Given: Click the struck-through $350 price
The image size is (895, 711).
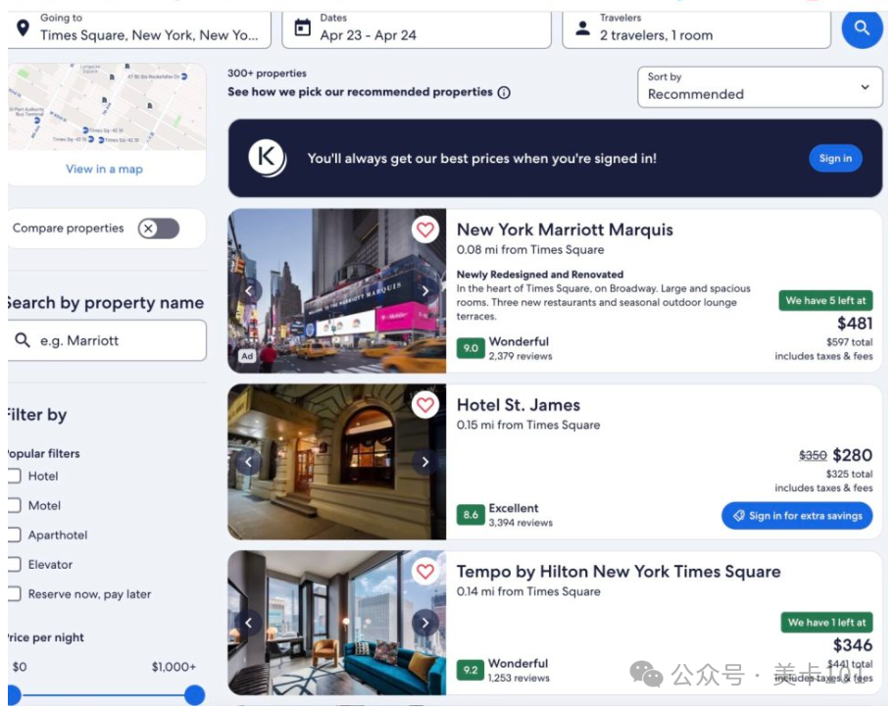Looking at the screenshot, I should [x=813, y=455].
